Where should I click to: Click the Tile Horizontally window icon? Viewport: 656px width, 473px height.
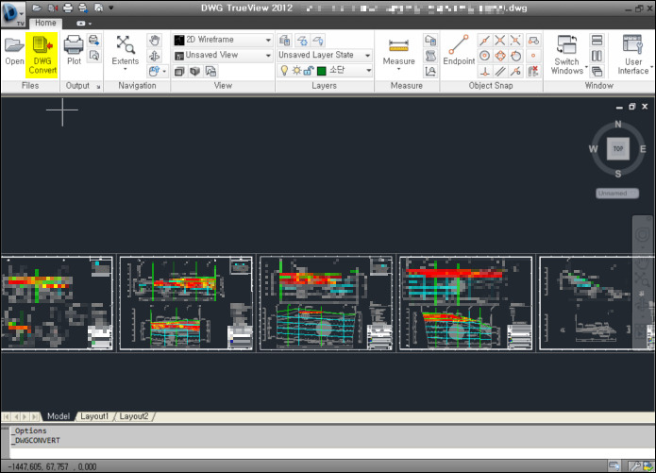[597, 41]
